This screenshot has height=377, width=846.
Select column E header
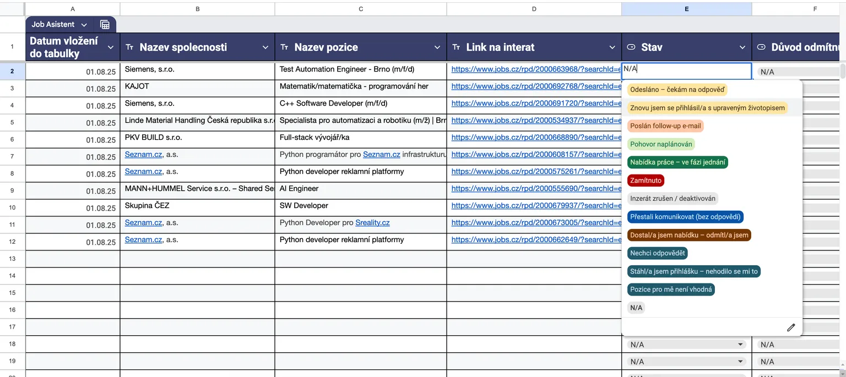(686, 9)
